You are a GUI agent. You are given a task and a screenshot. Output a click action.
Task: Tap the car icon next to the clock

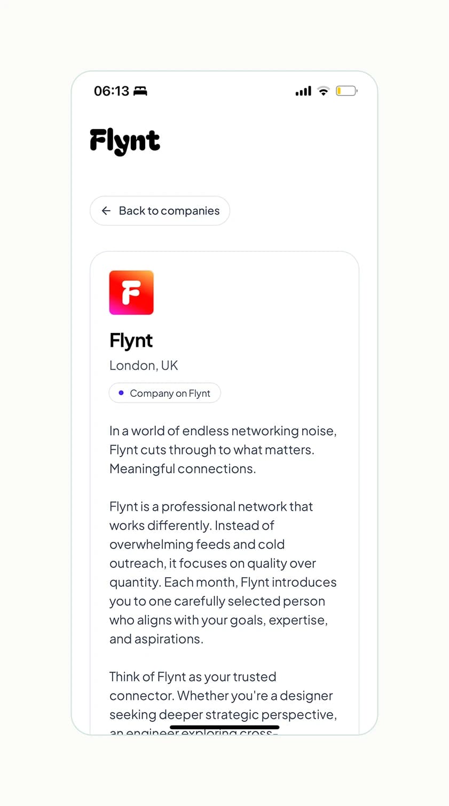point(141,91)
